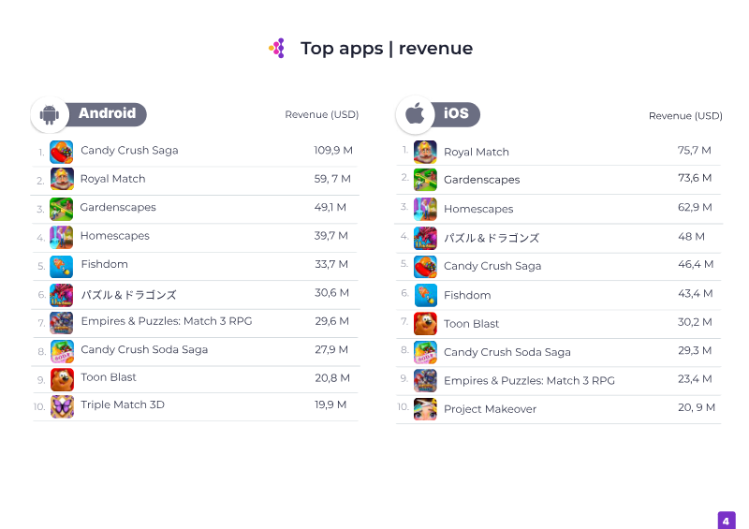Click Project Makeover app icon
The height and width of the screenshot is (529, 749).
(425, 409)
